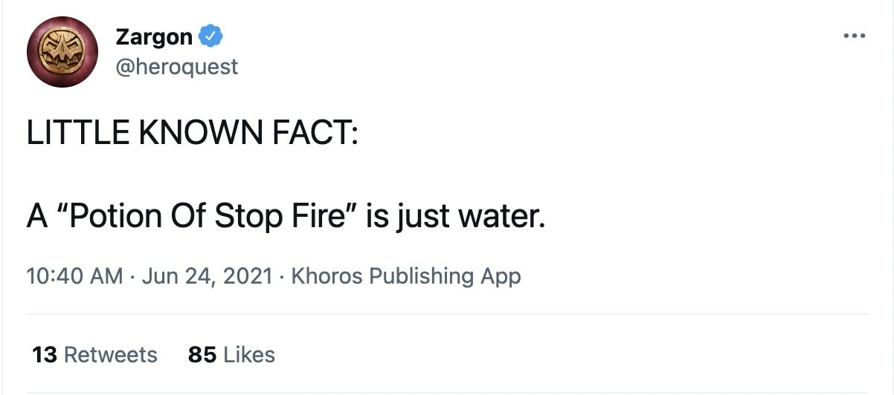View the 13 Retweets list

point(95,355)
